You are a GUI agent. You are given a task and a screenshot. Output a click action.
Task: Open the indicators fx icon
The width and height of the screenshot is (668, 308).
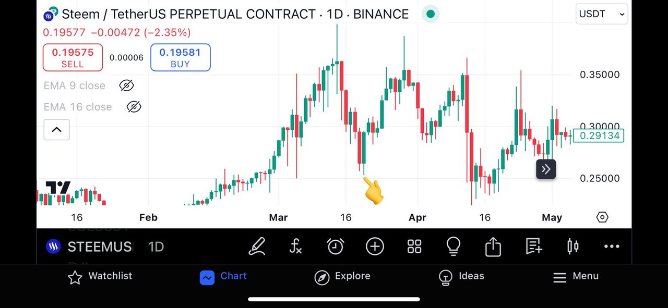click(x=296, y=247)
